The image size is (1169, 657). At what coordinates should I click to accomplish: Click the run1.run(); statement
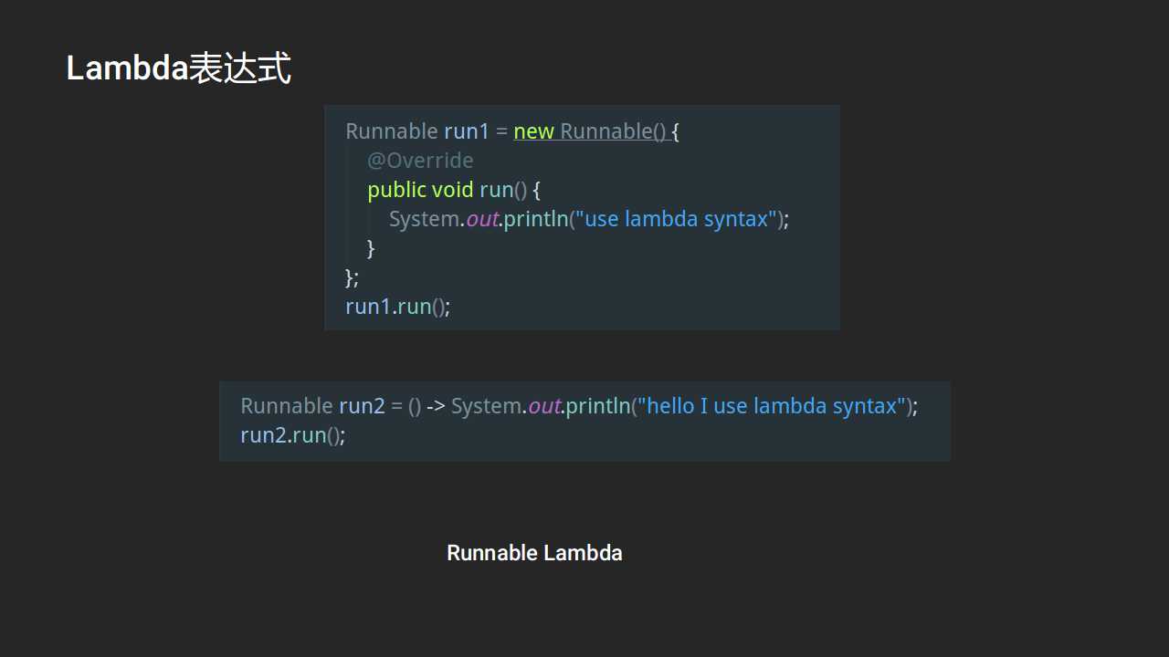pos(398,307)
